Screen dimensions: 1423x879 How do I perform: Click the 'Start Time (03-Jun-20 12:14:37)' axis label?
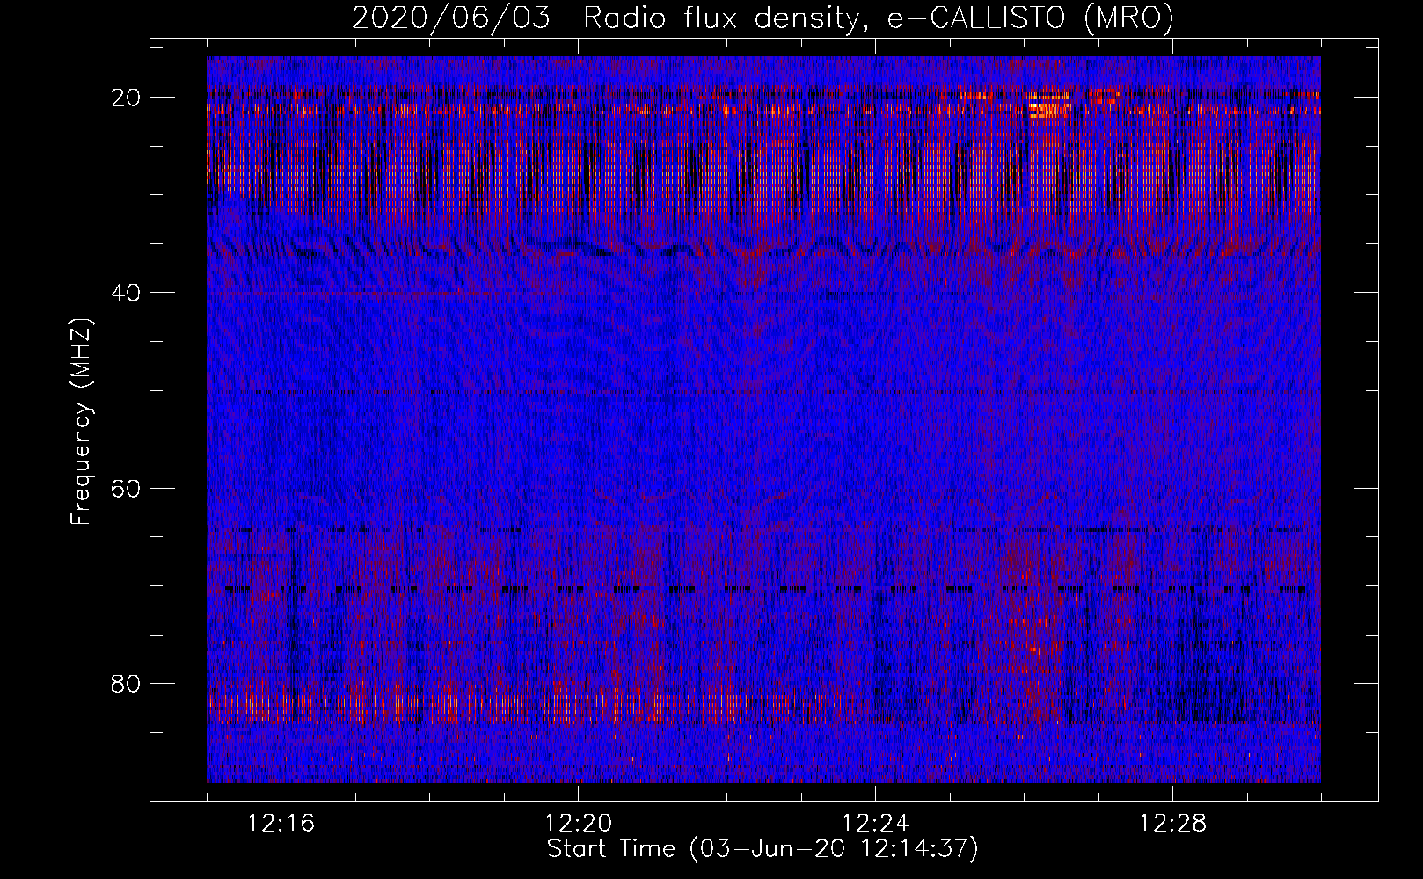tap(763, 849)
